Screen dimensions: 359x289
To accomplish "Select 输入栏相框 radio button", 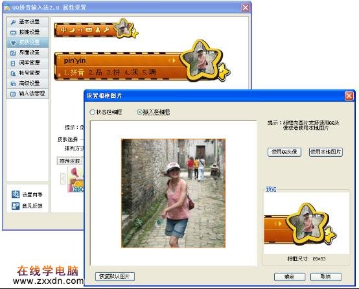I will (x=139, y=112).
